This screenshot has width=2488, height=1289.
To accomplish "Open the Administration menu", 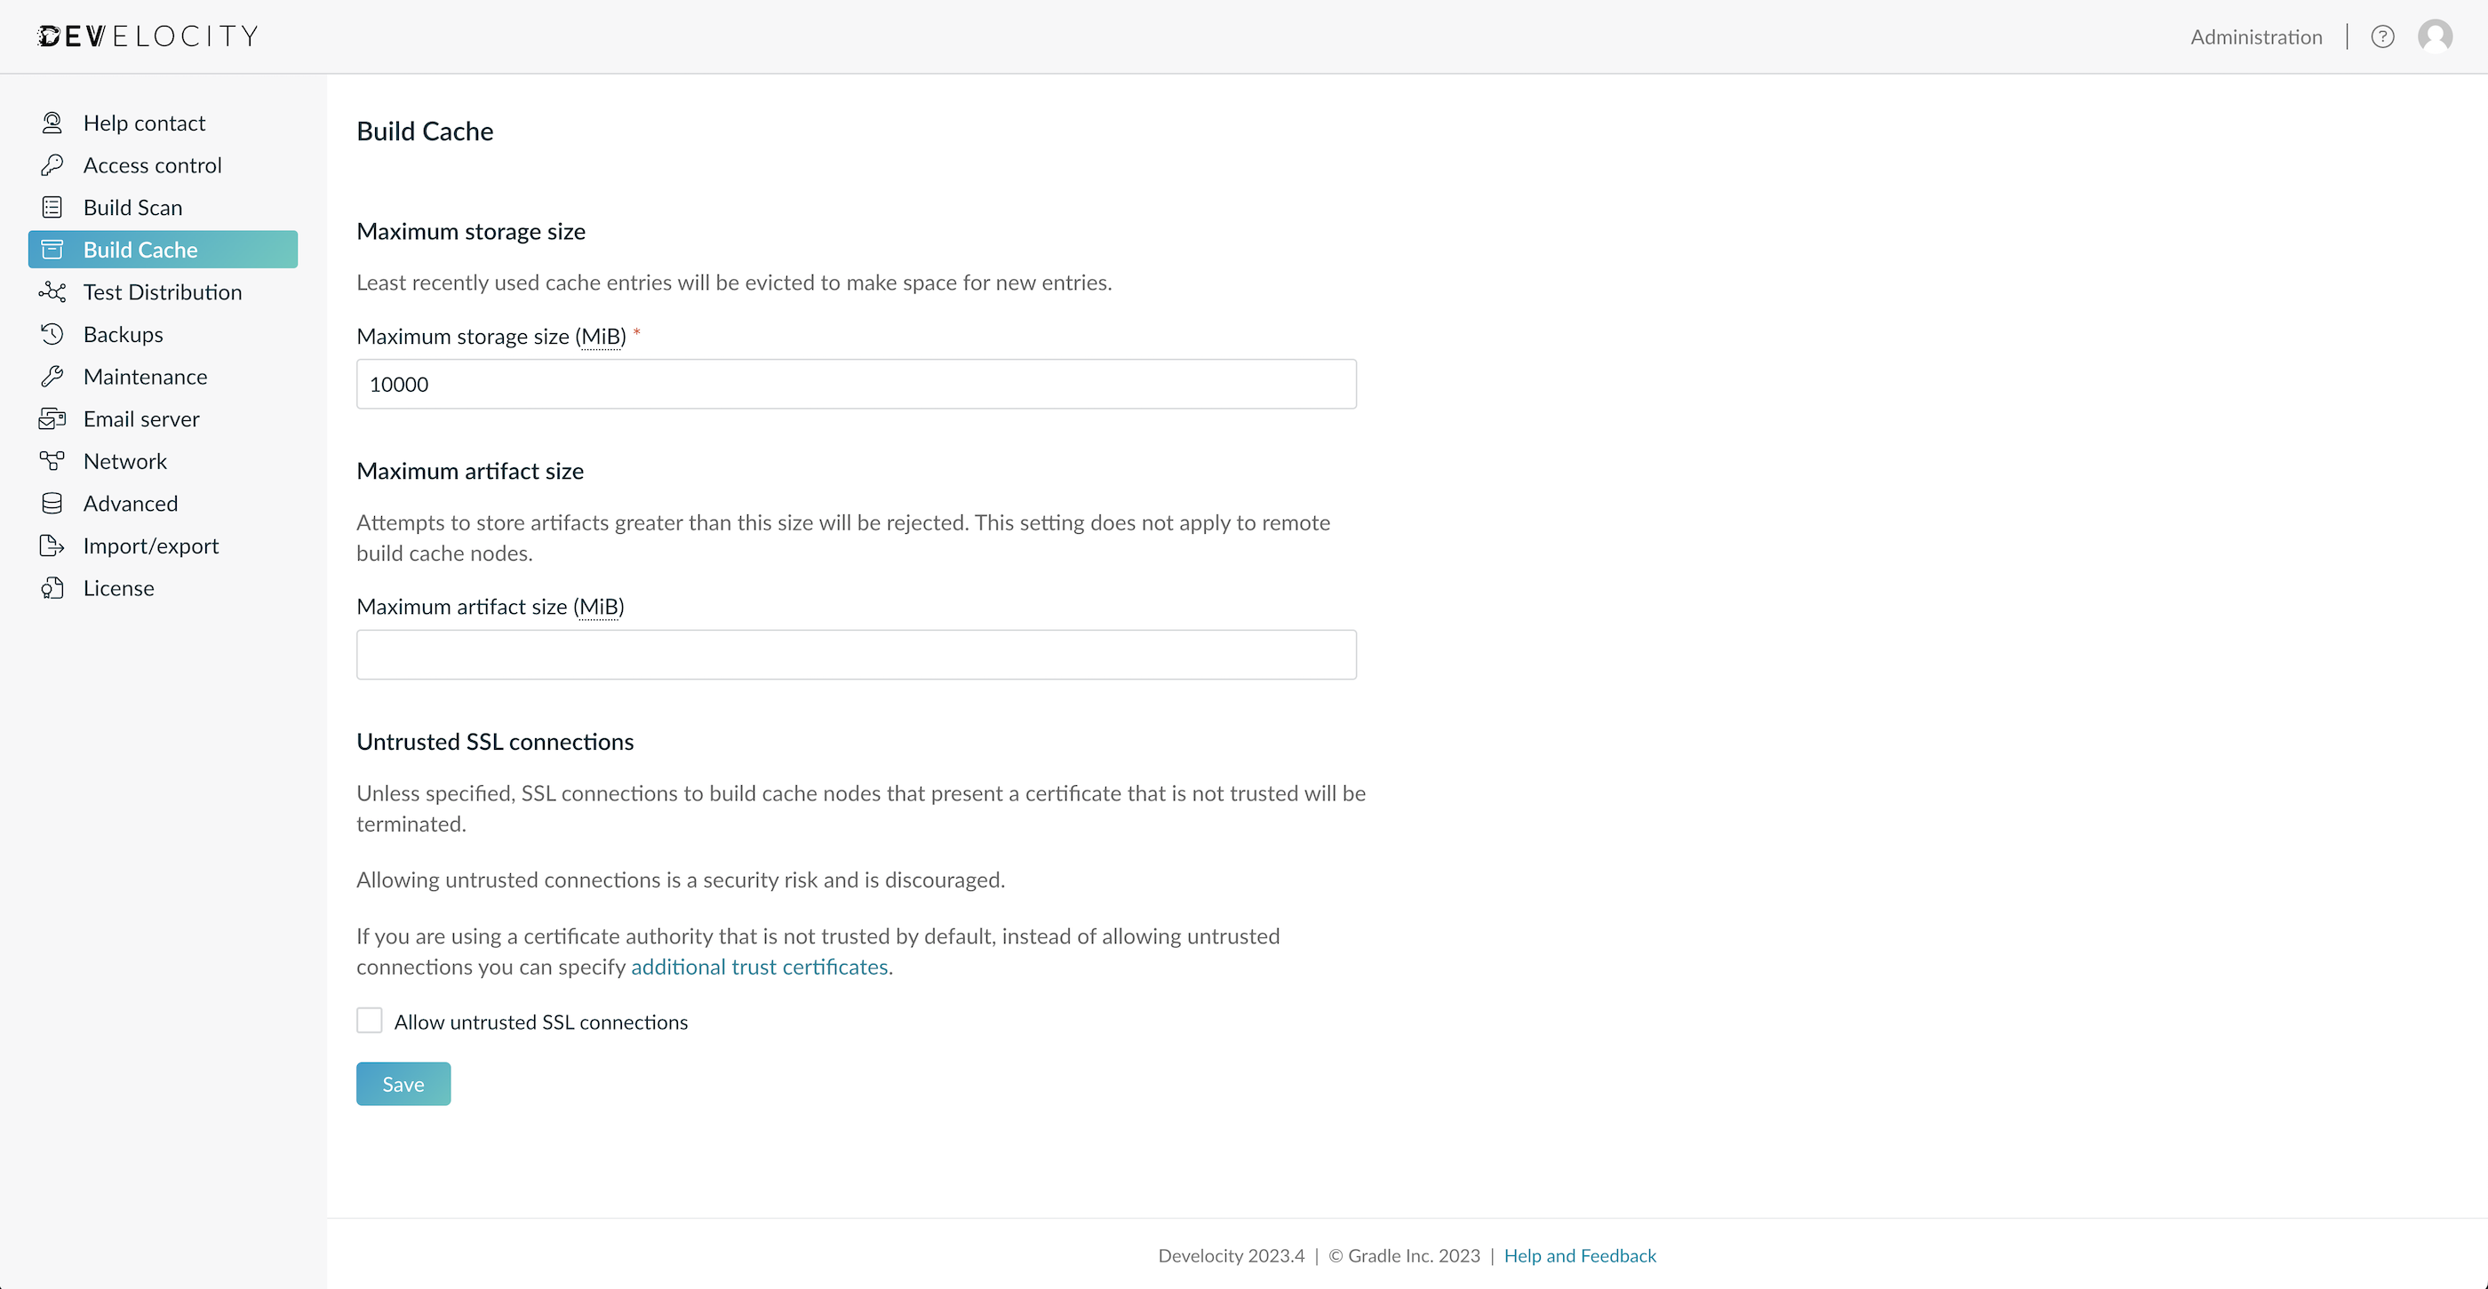I will [x=2256, y=36].
